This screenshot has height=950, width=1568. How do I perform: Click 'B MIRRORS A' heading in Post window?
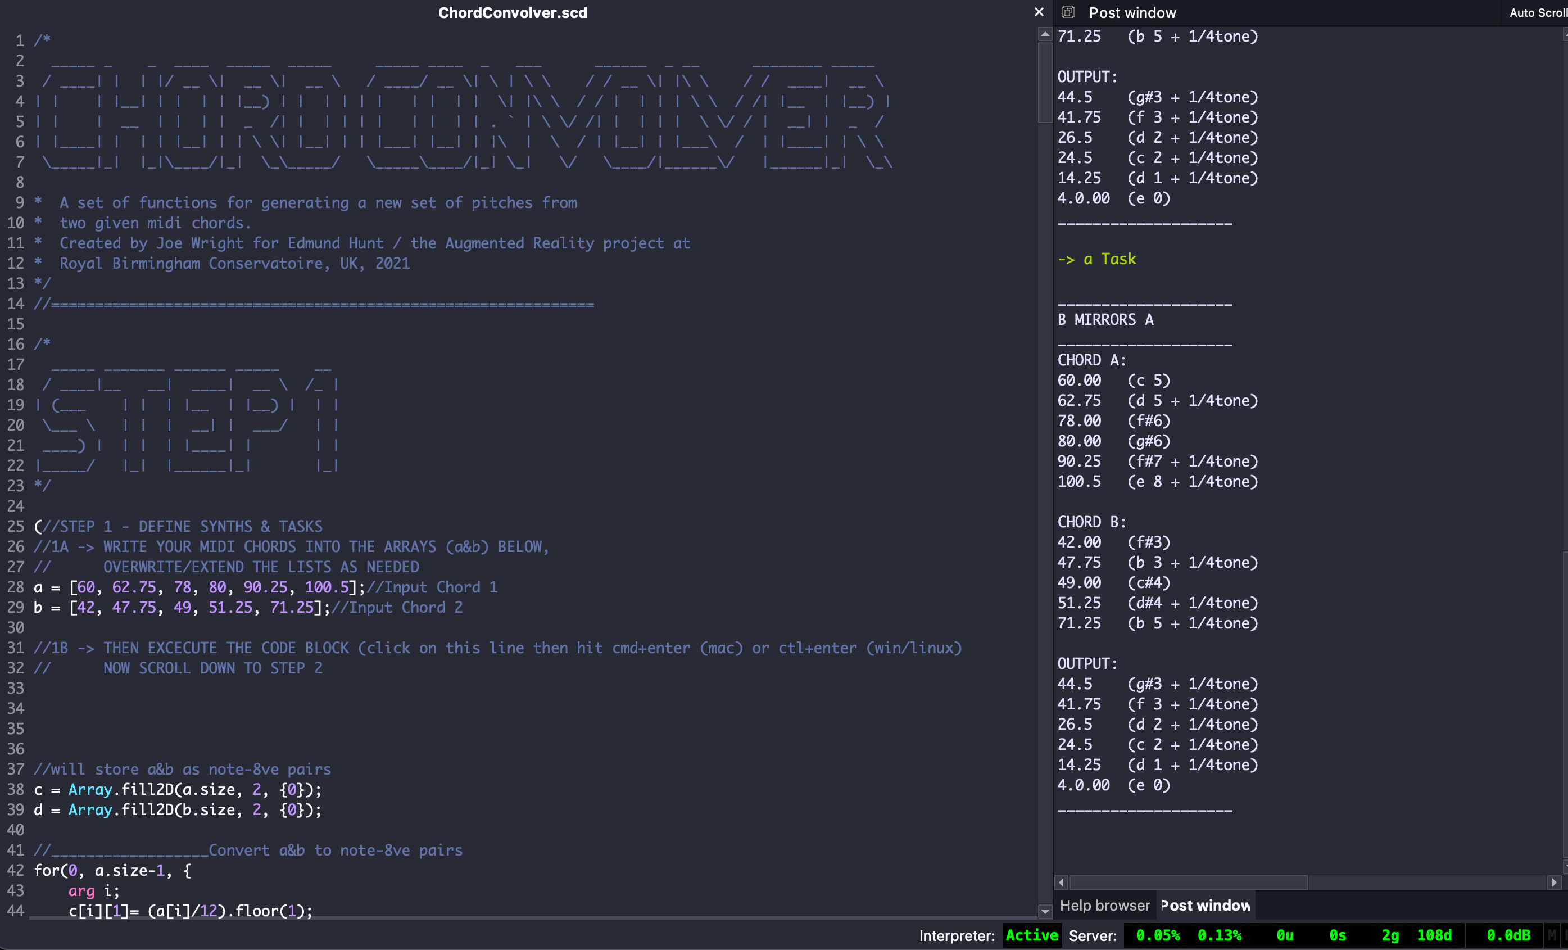pyautogui.click(x=1105, y=319)
